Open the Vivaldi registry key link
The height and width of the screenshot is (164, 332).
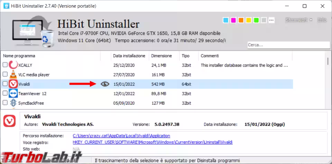(152, 142)
